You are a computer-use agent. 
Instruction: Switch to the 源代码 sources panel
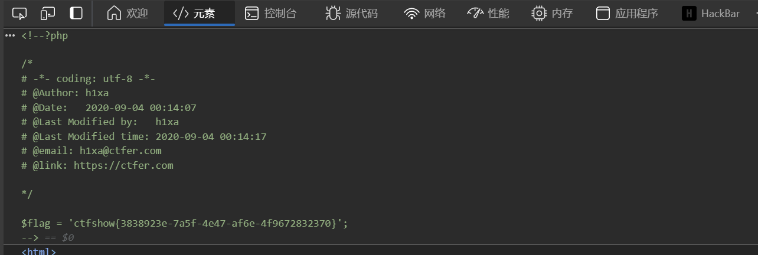click(x=351, y=14)
